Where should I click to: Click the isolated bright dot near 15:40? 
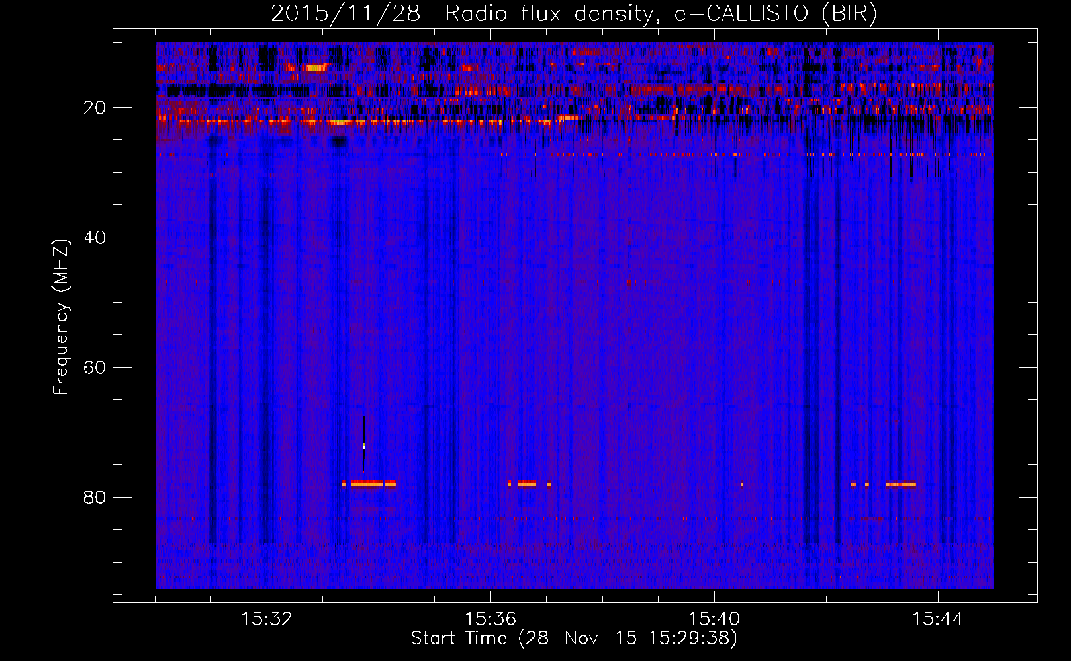point(741,485)
